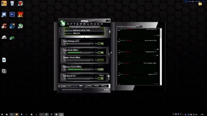Open the Discord desktop shortcut
The width and height of the screenshot is (207, 116).
4,15
